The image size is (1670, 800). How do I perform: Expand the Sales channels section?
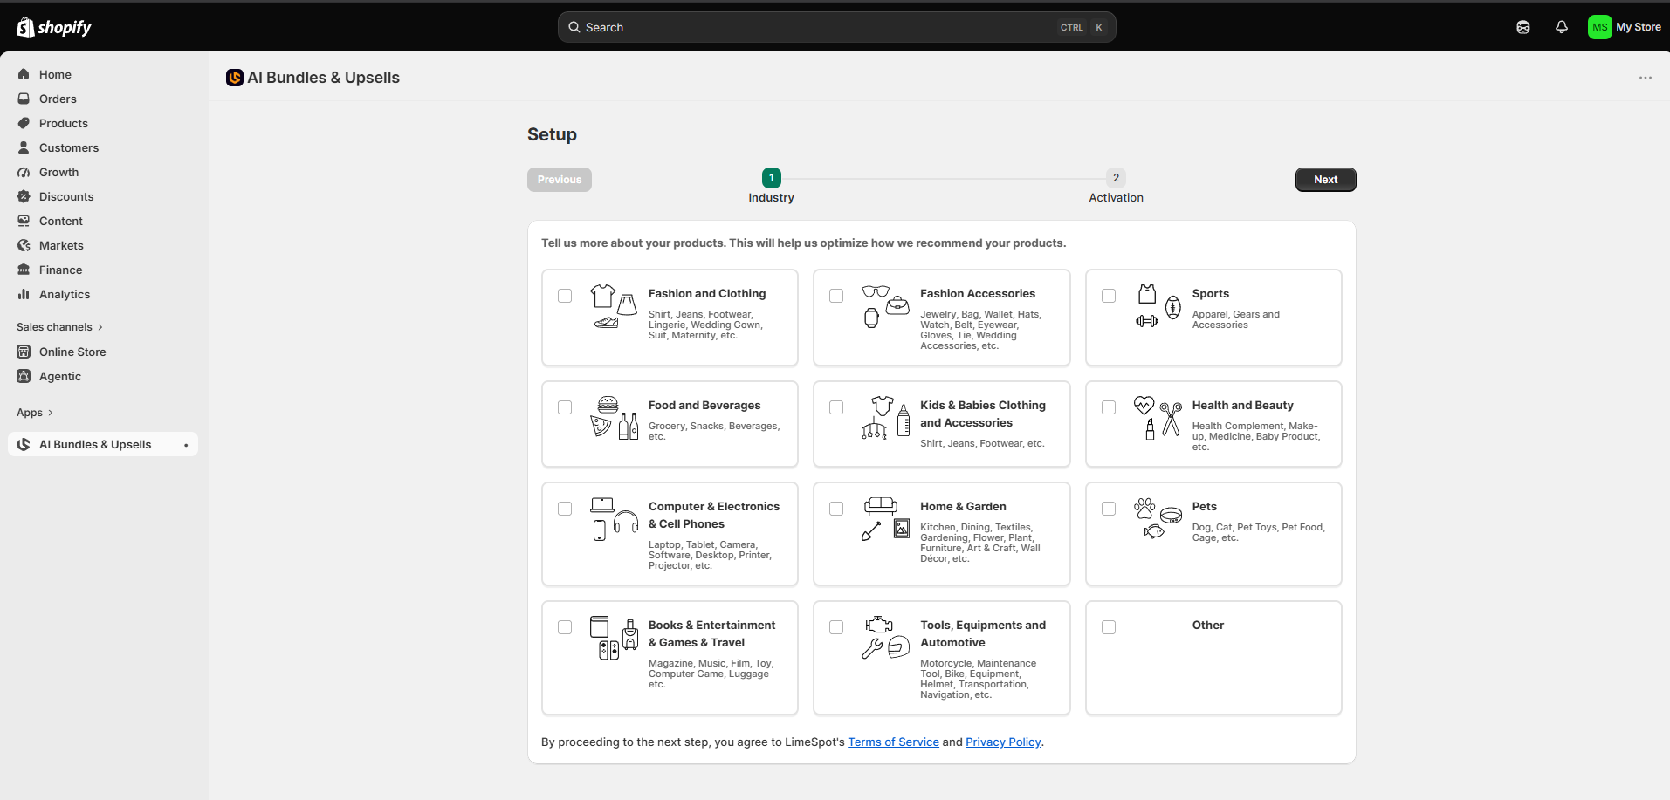59,327
